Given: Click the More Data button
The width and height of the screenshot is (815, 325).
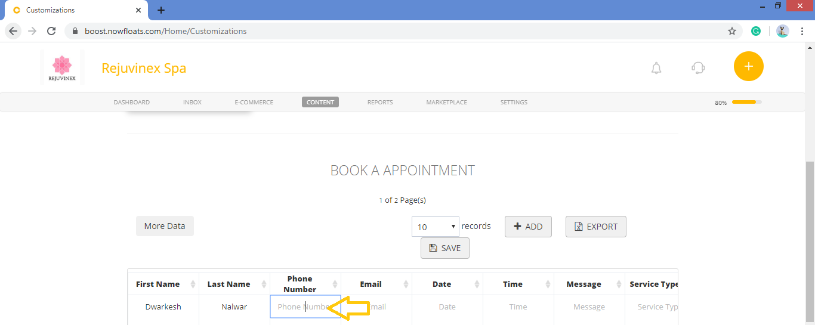Looking at the screenshot, I should (165, 226).
